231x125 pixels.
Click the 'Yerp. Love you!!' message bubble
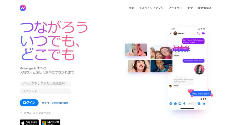click(x=201, y=94)
